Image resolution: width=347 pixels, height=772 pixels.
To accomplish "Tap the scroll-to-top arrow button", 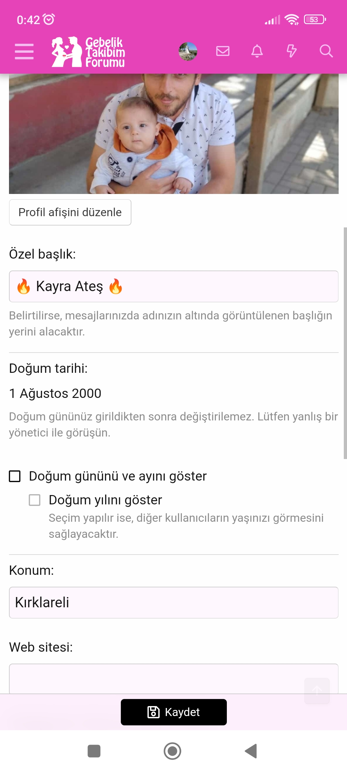I will pos(317,690).
